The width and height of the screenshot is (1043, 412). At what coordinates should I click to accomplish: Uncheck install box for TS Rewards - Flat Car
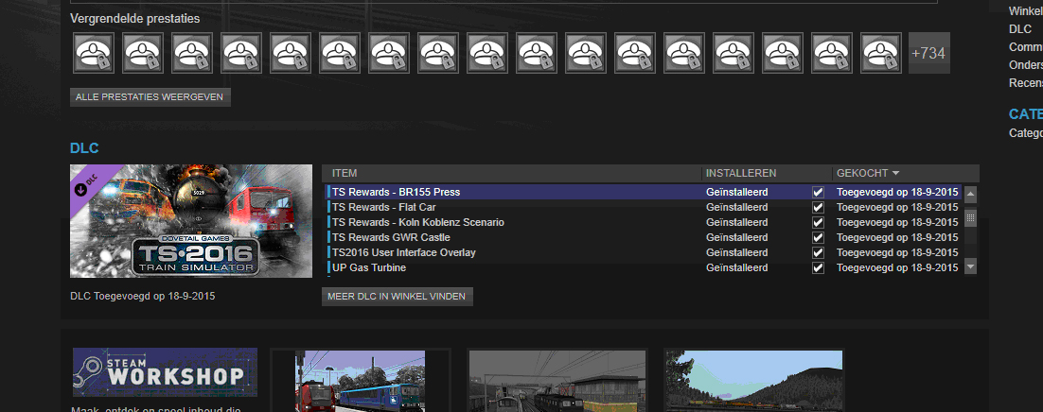pyautogui.click(x=818, y=207)
